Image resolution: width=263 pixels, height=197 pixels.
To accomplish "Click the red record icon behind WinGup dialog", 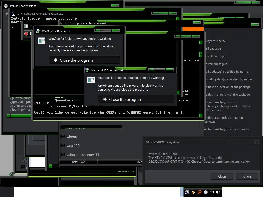I will [x=26, y=34].
